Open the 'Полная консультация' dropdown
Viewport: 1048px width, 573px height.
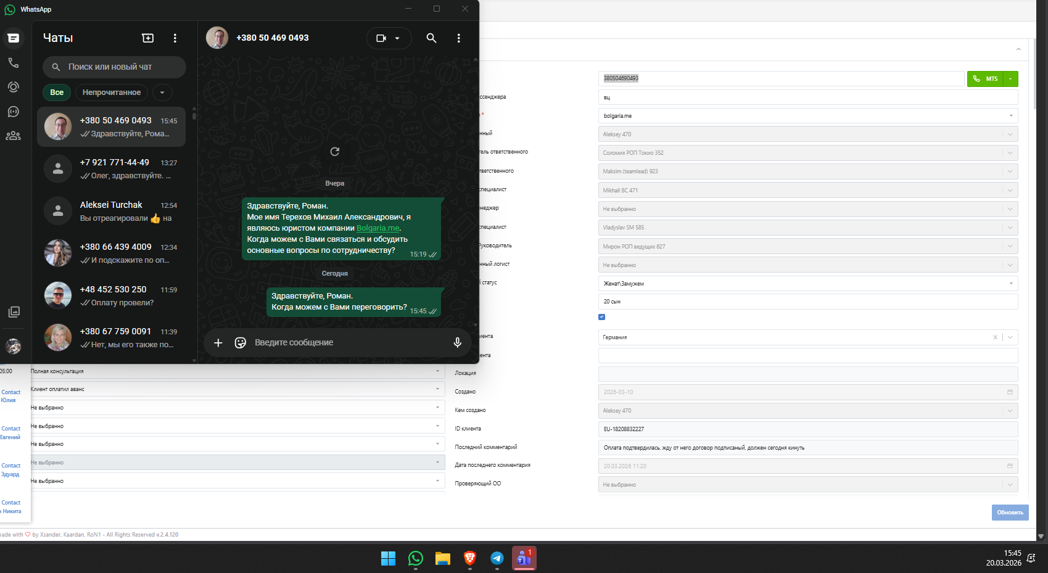point(237,371)
